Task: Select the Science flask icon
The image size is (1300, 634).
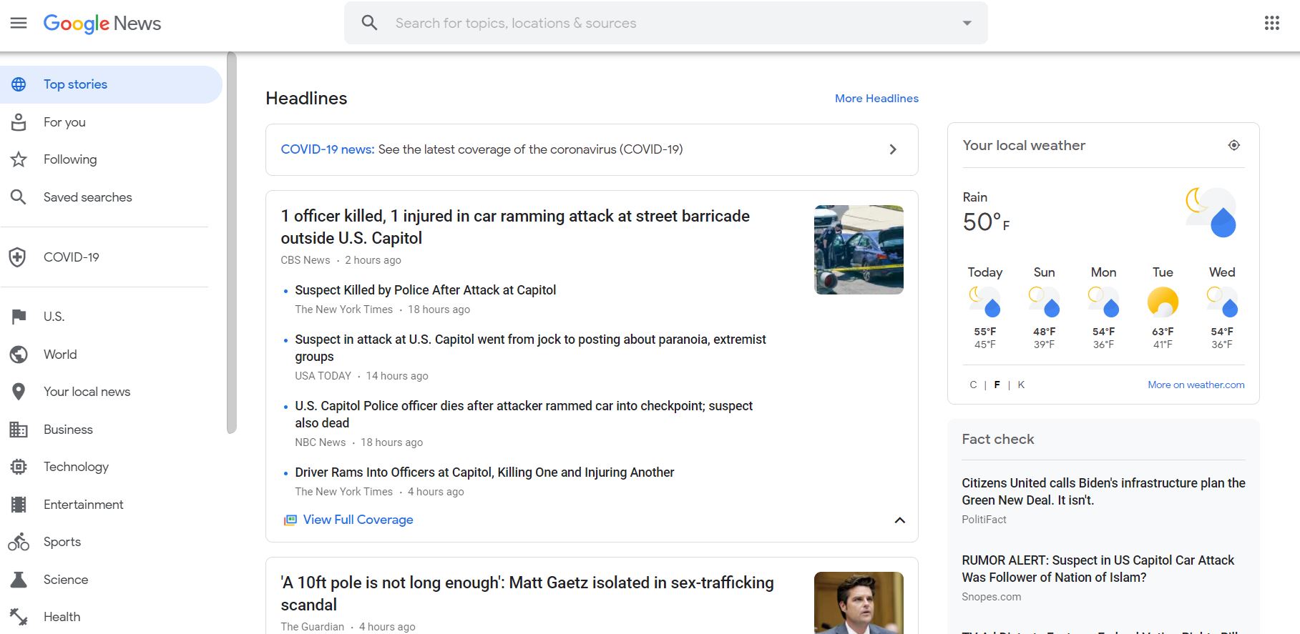Action: (x=19, y=580)
